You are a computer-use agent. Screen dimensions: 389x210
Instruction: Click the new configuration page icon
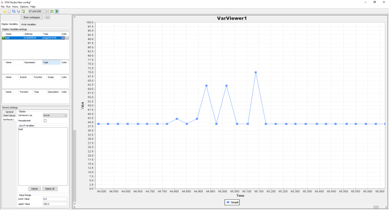point(8,11)
